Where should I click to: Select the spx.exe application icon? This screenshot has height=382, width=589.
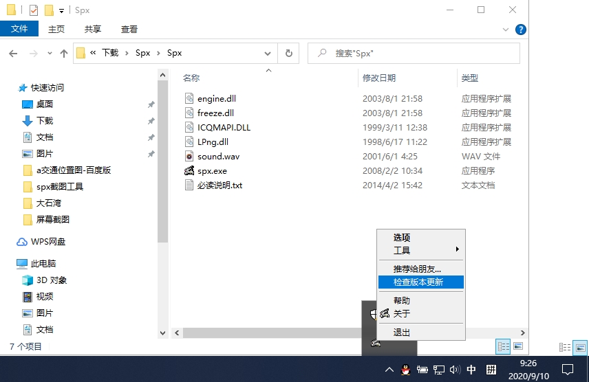(x=189, y=171)
